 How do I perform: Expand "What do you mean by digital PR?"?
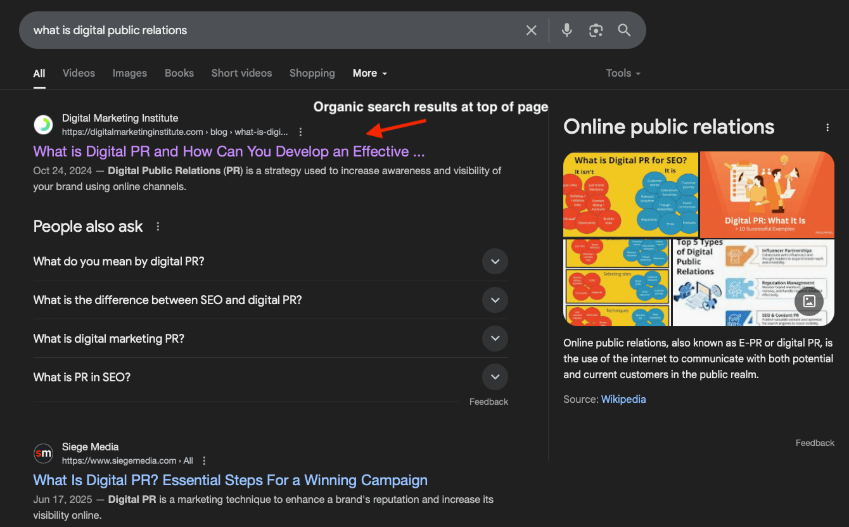(495, 262)
